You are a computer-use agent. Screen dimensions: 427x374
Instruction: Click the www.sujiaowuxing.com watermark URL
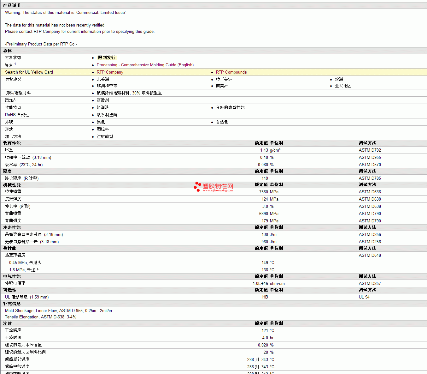click(218, 190)
